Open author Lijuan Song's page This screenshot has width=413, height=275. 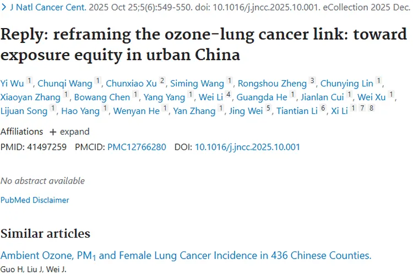click(x=24, y=111)
